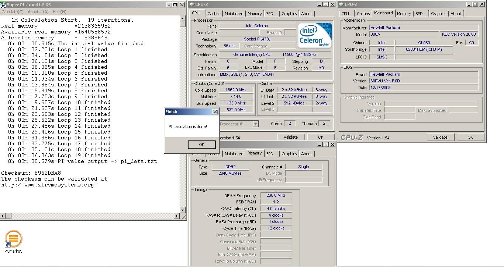Click the BIOS Version 68PVU Ver. F.0D field

[424, 81]
